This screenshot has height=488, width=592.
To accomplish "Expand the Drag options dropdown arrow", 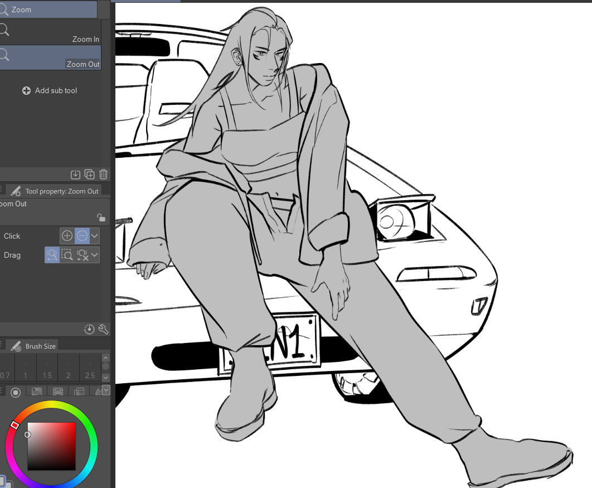I will (95, 255).
